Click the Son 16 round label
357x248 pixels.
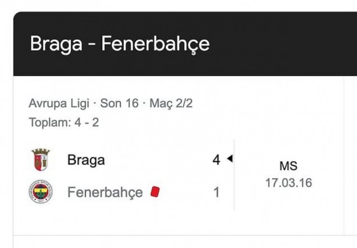pos(119,103)
